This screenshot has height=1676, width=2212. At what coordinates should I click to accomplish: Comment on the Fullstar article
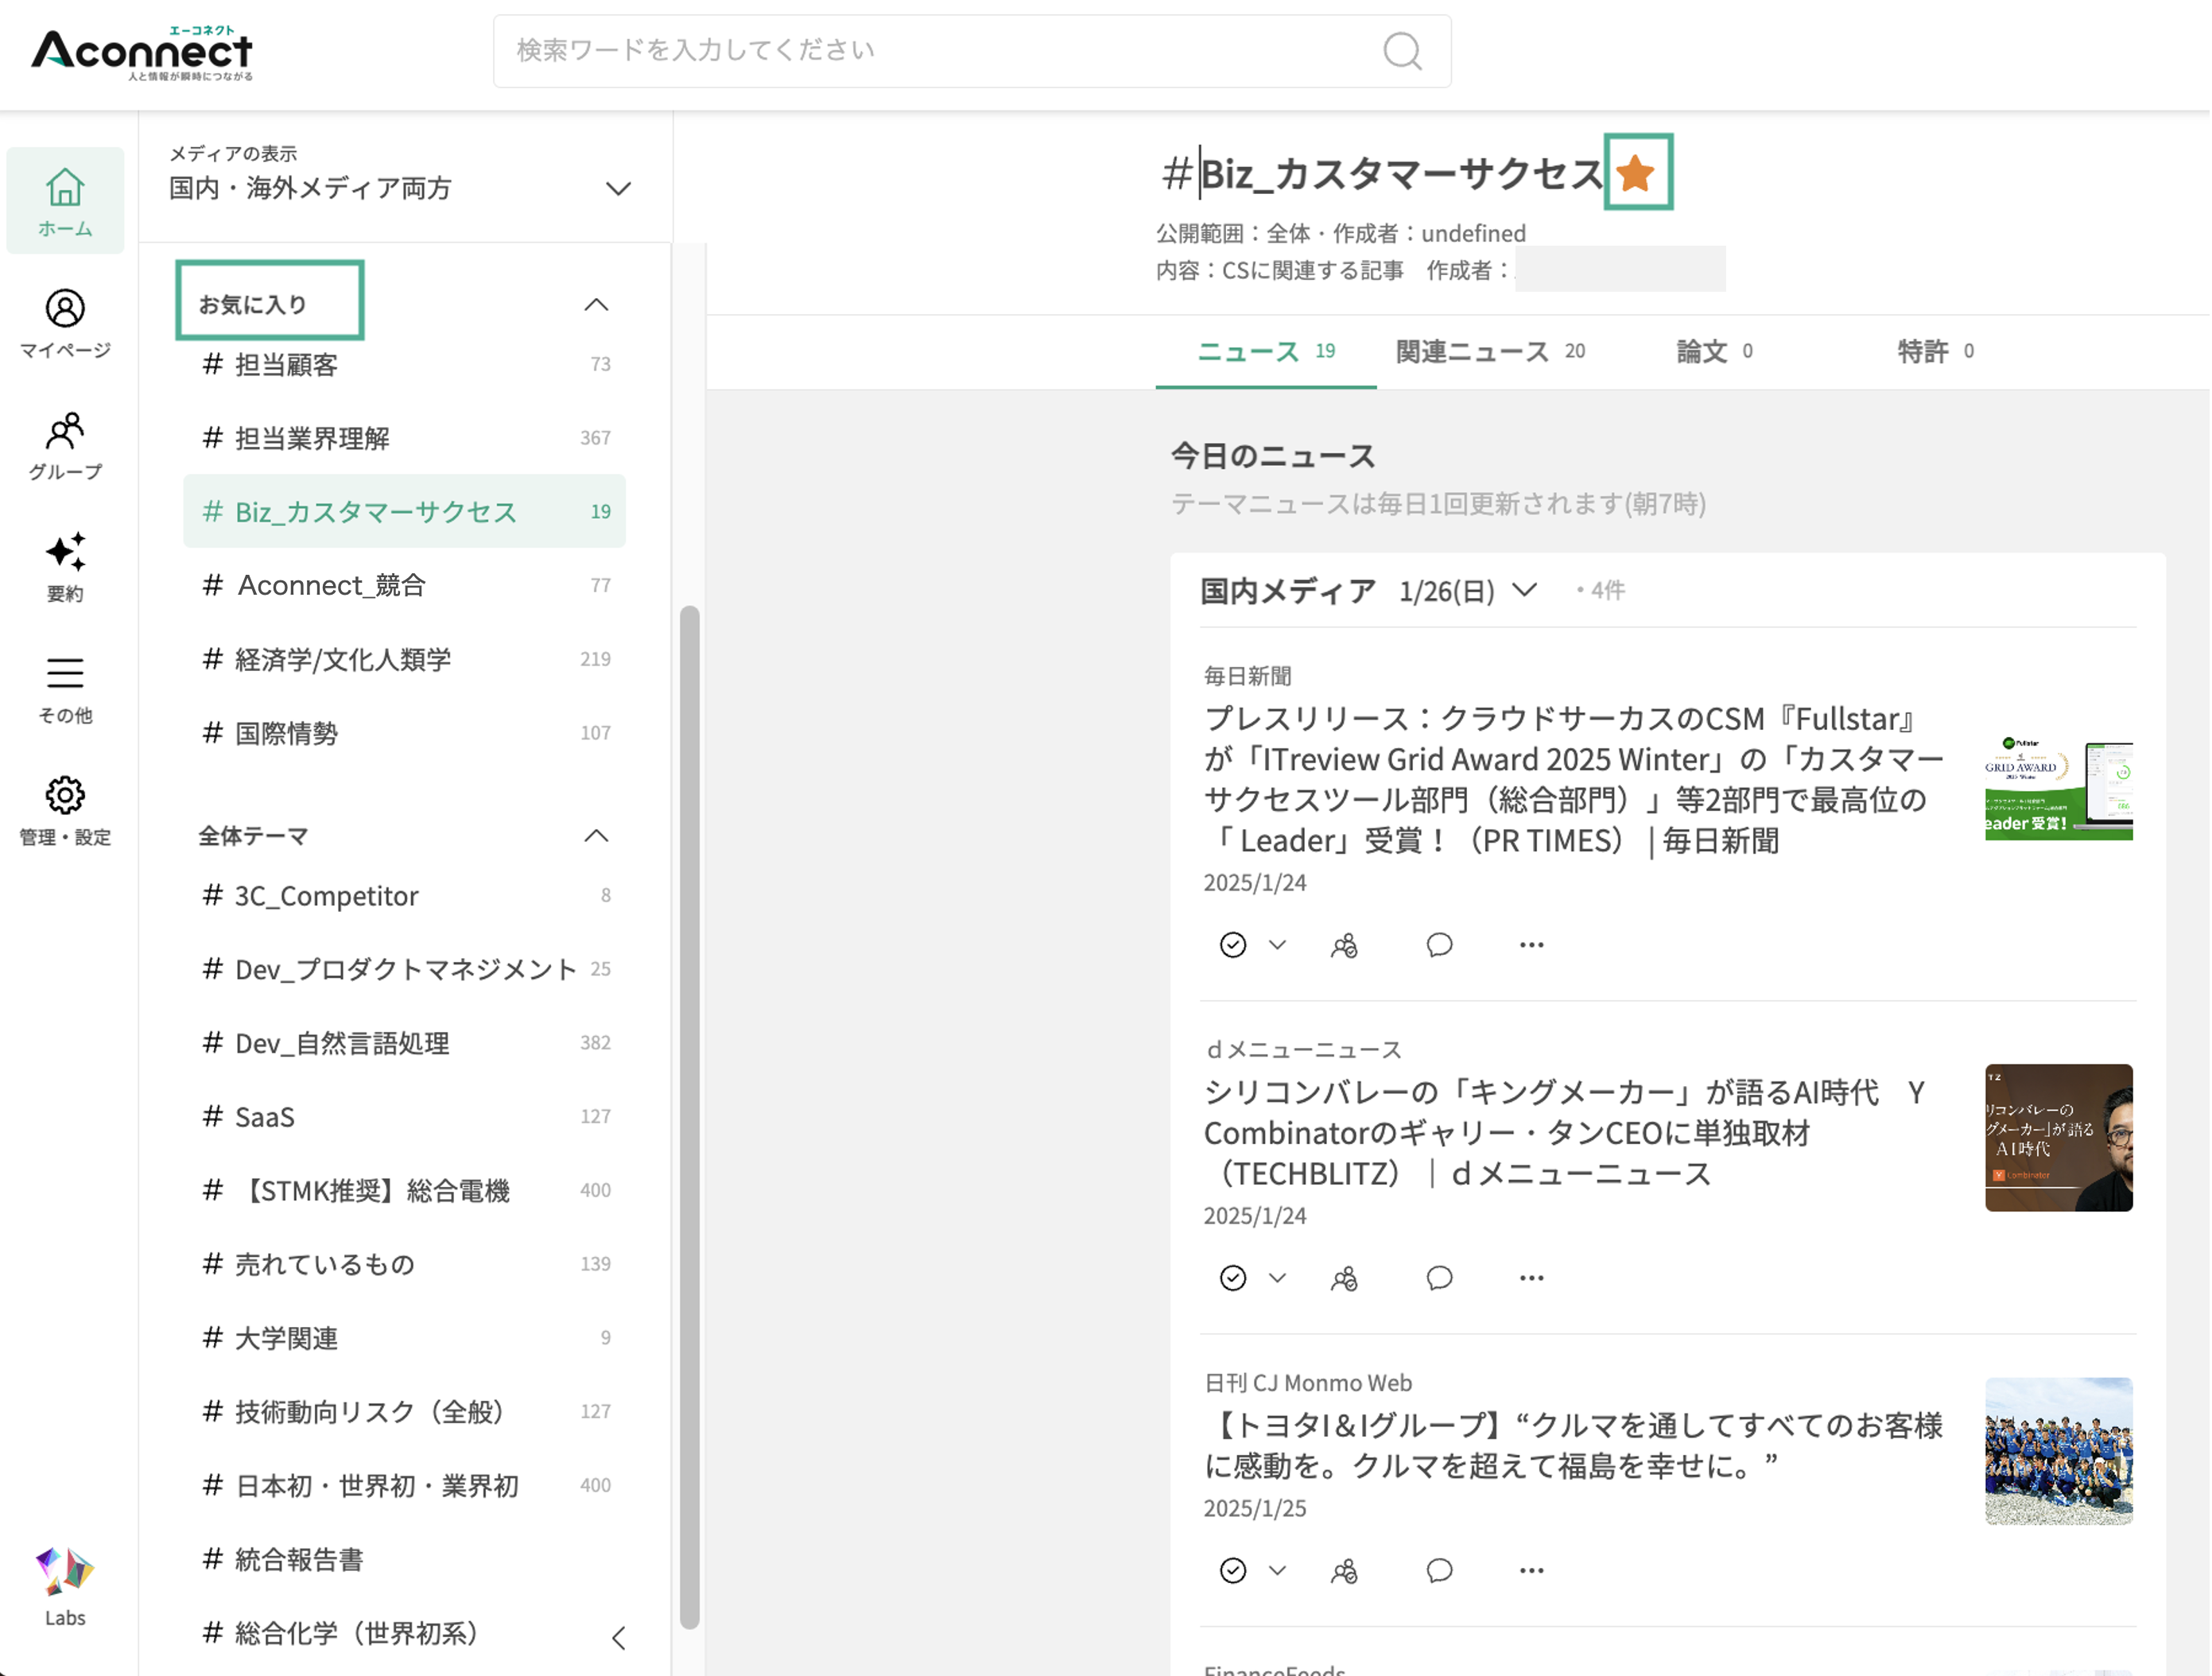1439,945
